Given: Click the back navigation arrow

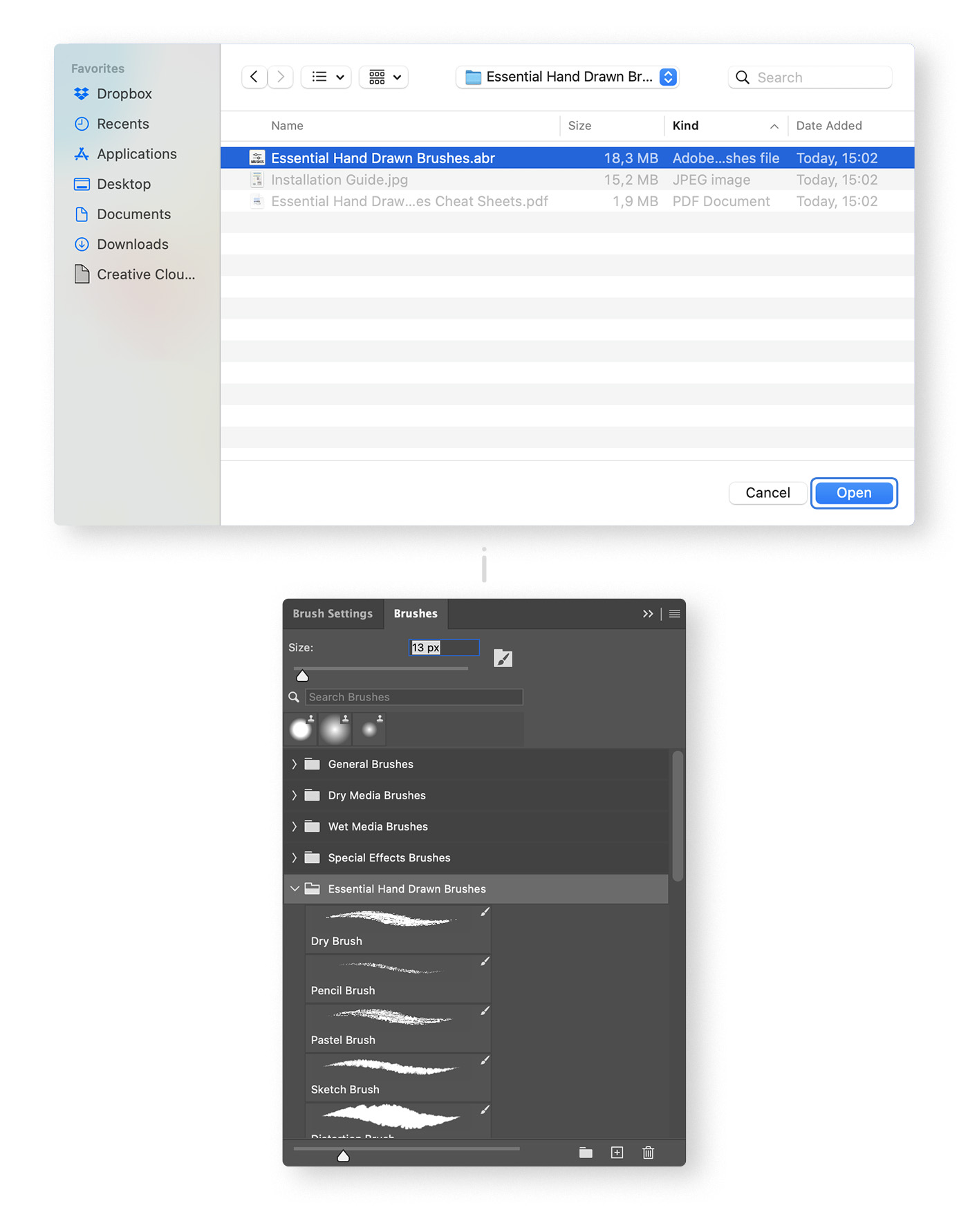Looking at the screenshot, I should pyautogui.click(x=254, y=77).
